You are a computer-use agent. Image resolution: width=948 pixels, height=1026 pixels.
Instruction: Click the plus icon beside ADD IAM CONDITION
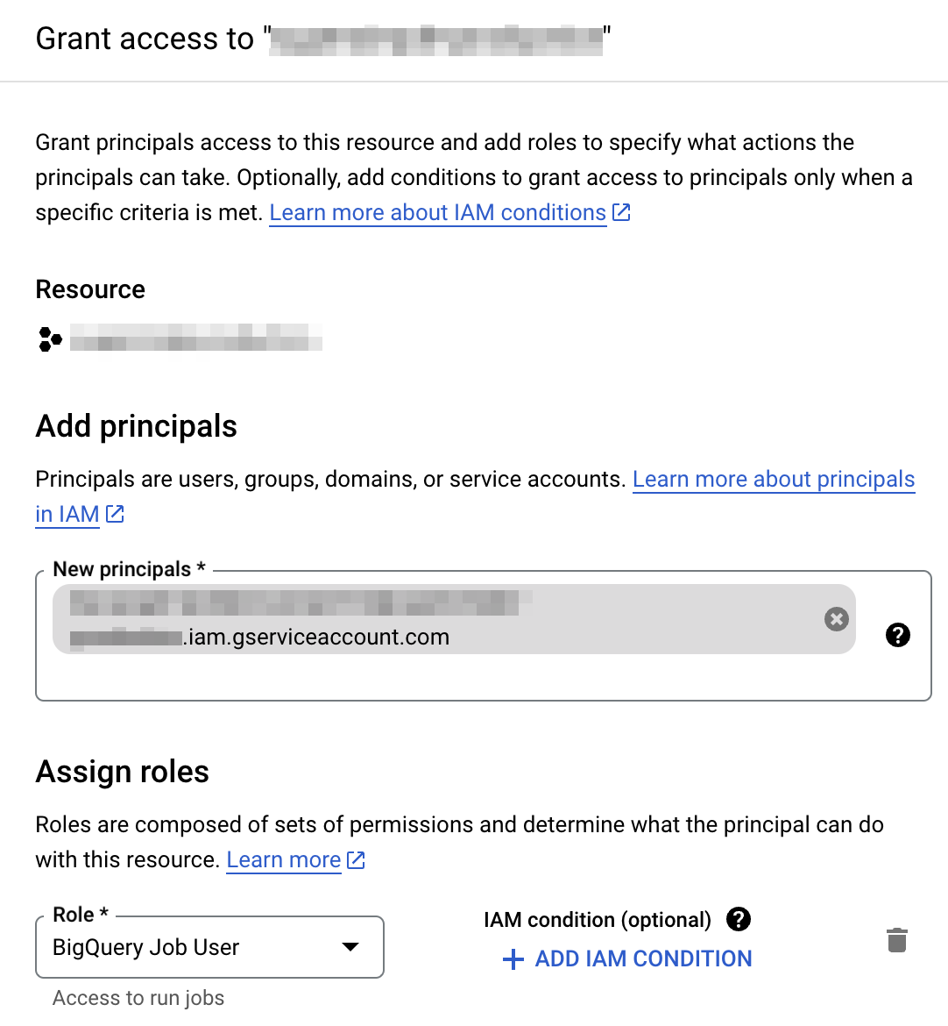pos(513,959)
